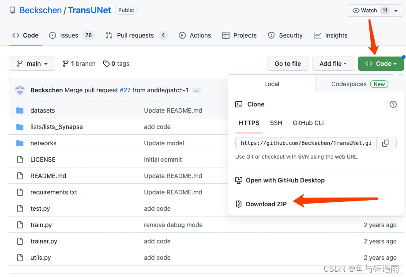The height and width of the screenshot is (277, 406).
Task: Open pull request #27 link
Action: pyautogui.click(x=125, y=90)
